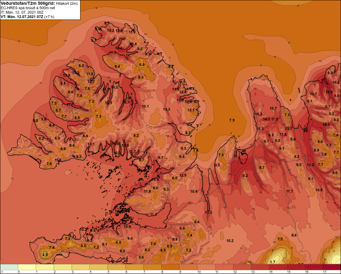Click the map temperature value 14.3

266,119
